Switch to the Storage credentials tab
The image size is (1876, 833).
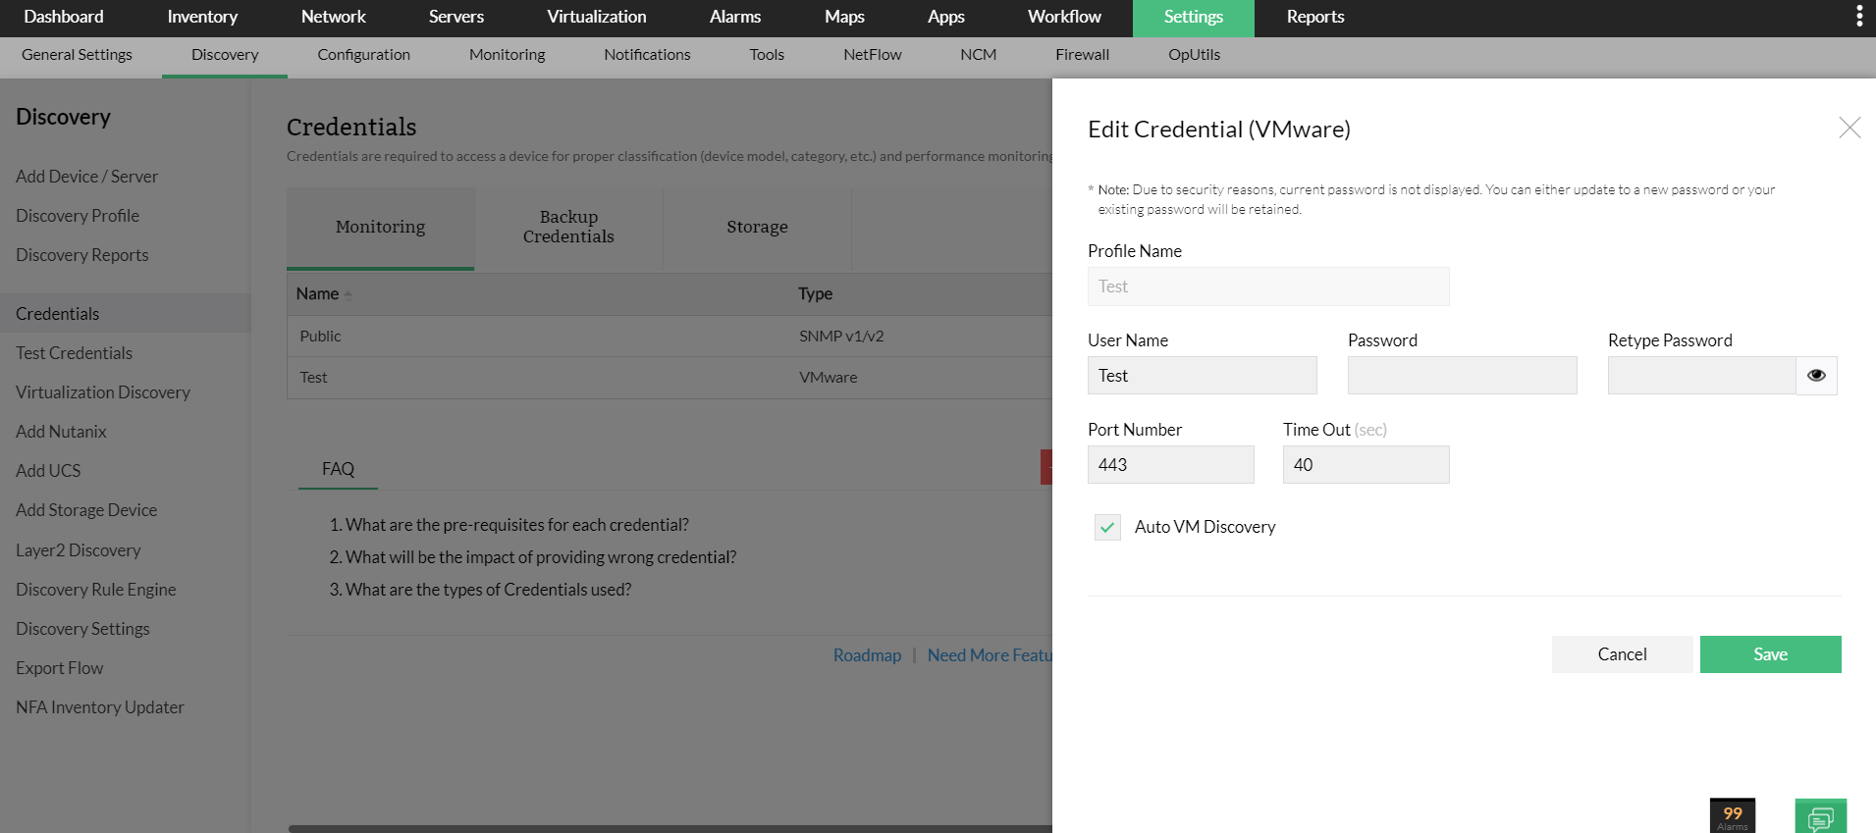757,227
